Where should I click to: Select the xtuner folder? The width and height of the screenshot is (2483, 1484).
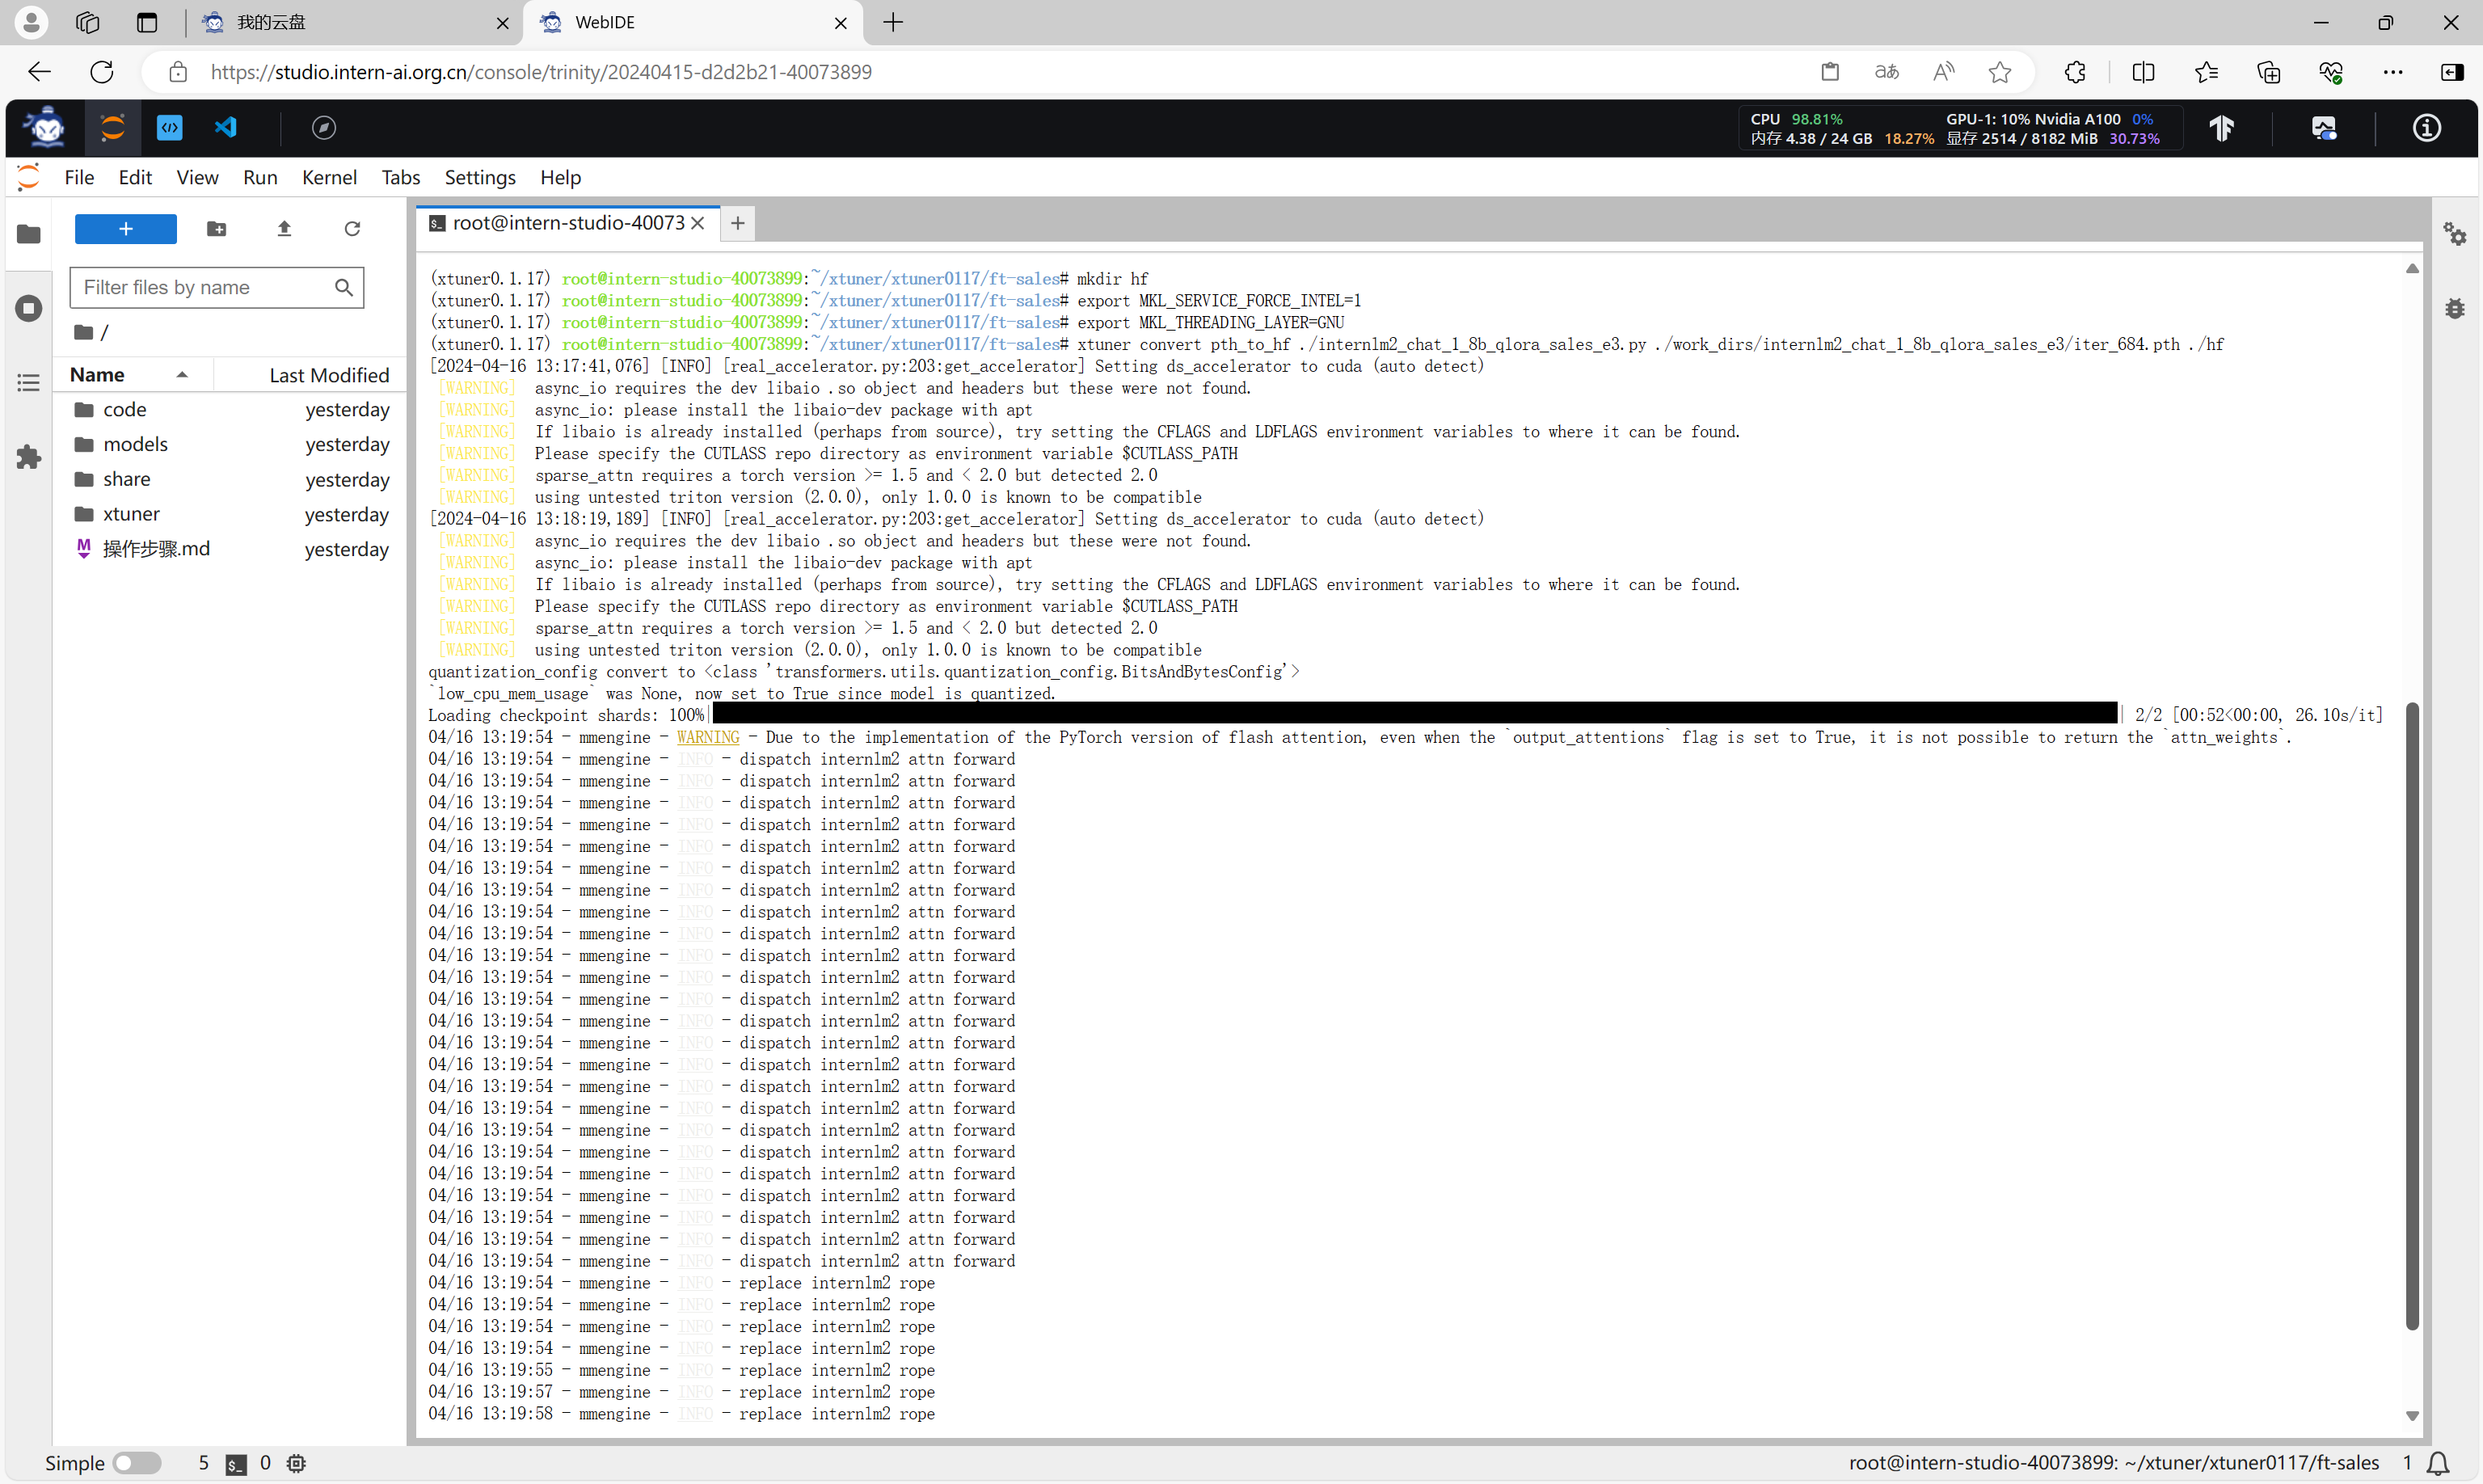click(x=230, y=514)
